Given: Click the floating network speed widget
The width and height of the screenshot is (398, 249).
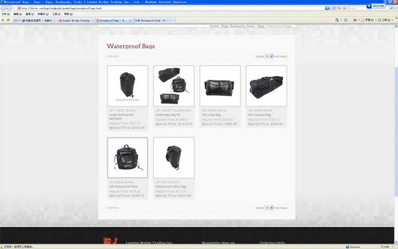Looking at the screenshot, I should (376, 6).
